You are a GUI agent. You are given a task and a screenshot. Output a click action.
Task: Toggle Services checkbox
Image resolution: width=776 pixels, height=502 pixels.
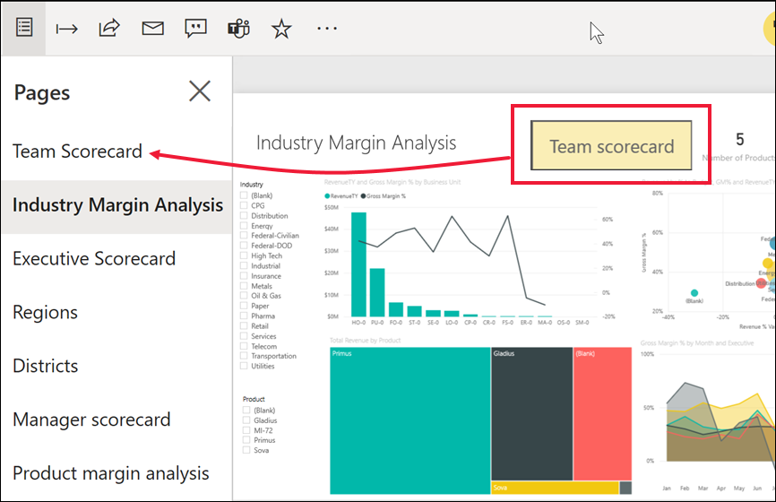point(244,336)
